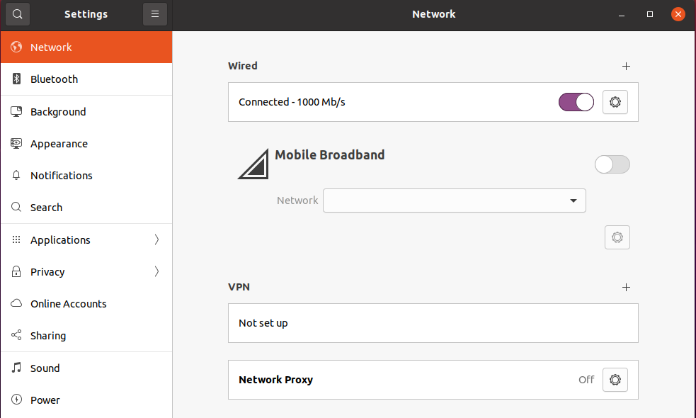Open the hamburger menu in Settings header
Viewport: 696px width, 418px height.
point(155,14)
